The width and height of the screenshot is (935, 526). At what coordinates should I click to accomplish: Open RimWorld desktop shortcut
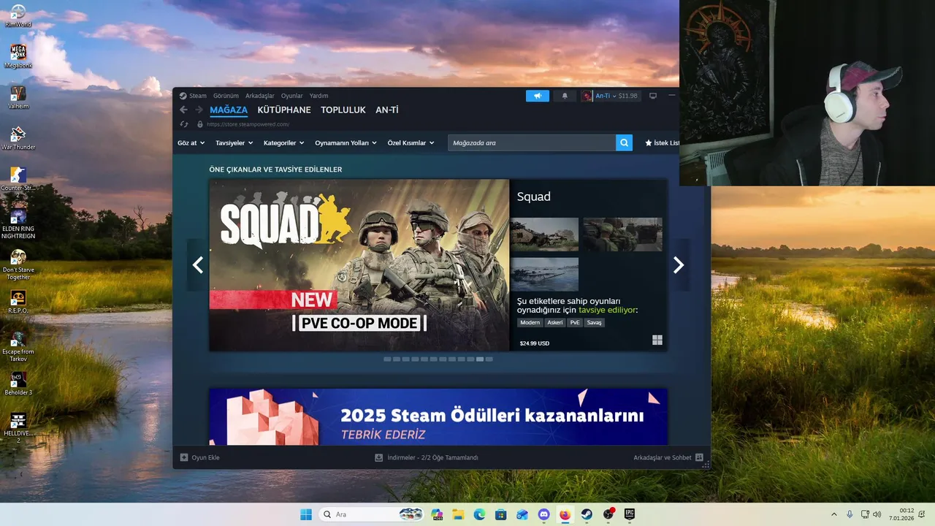[18, 15]
